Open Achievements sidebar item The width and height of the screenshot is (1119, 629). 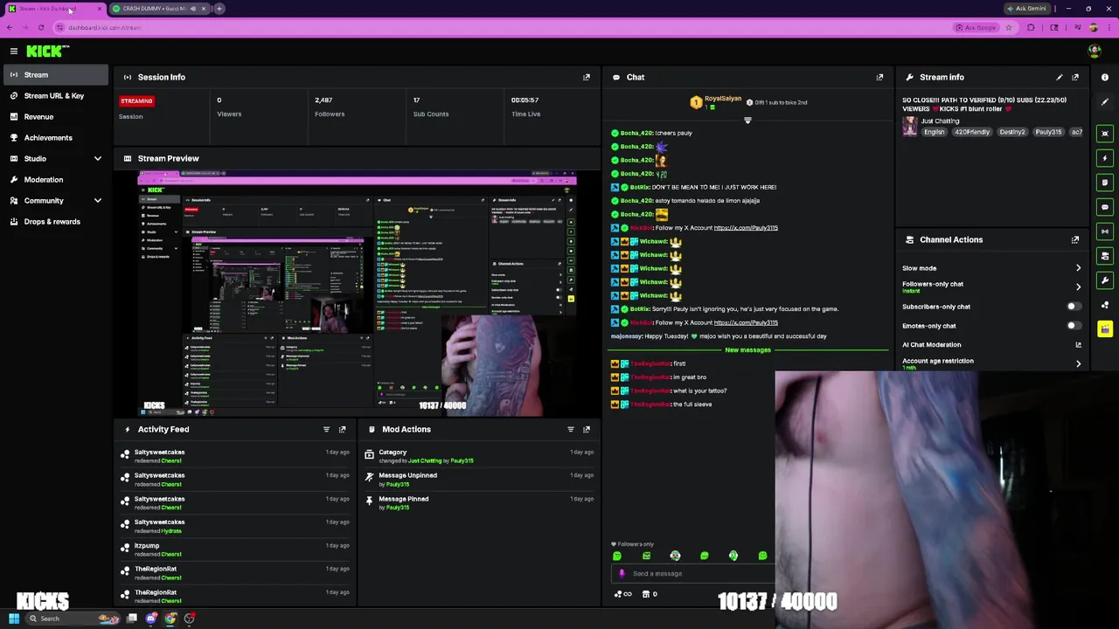[54, 138]
